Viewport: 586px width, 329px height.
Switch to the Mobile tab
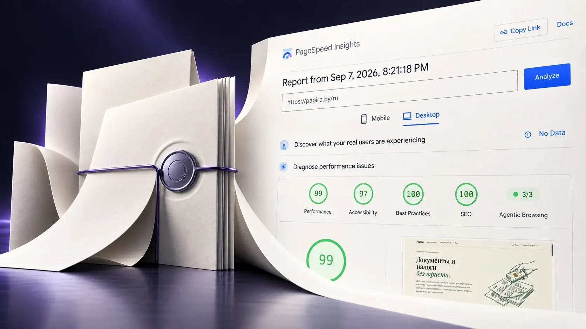(375, 119)
